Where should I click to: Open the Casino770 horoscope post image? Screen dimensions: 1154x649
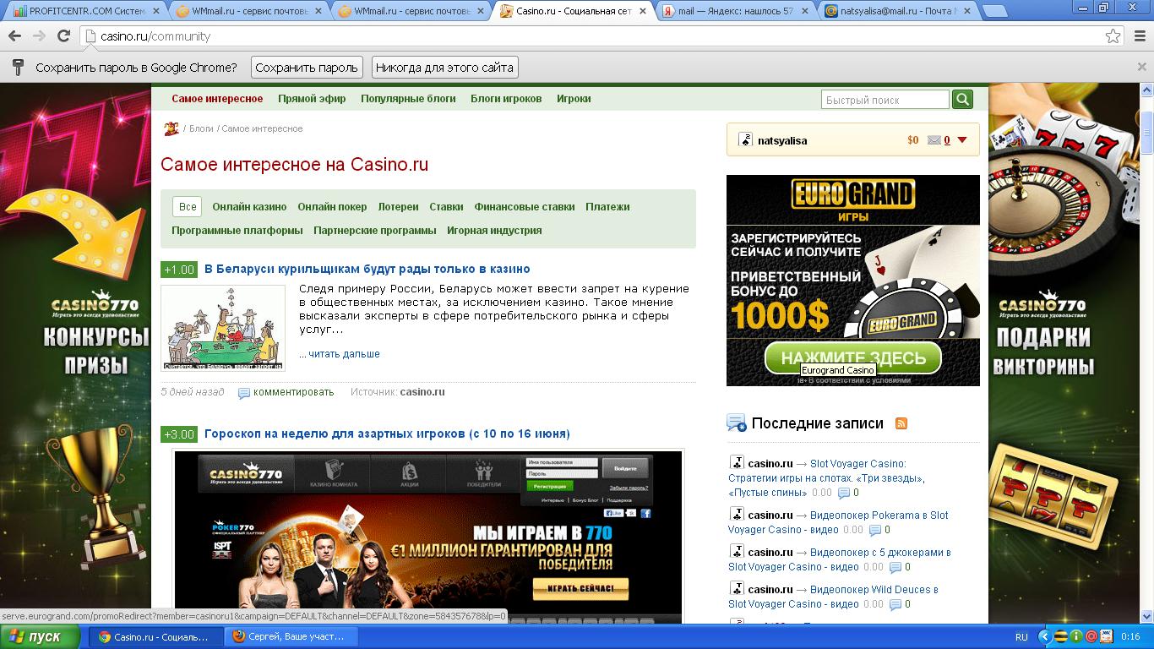click(427, 536)
